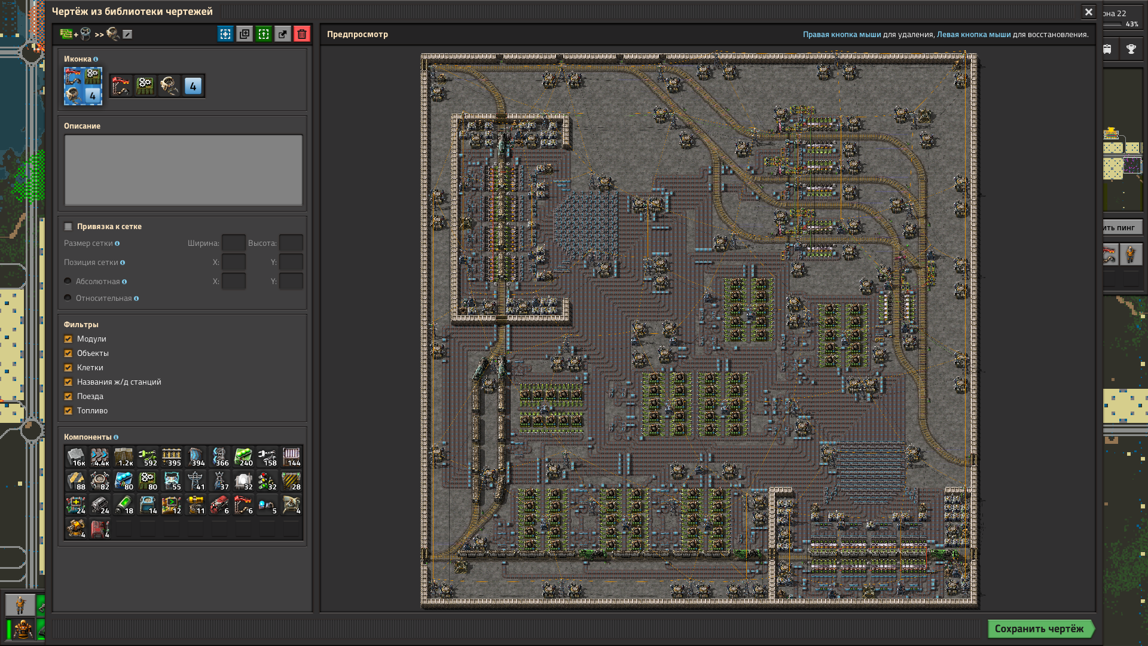Viewport: 1148px width, 646px height.
Task: Select the Абсолютная radio button
Action: pos(68,281)
